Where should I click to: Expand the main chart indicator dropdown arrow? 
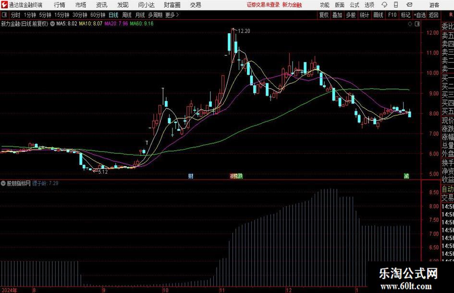(52, 24)
